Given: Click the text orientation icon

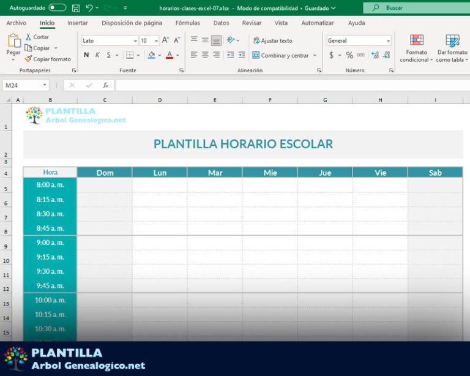Looking at the screenshot, I should 231,40.
